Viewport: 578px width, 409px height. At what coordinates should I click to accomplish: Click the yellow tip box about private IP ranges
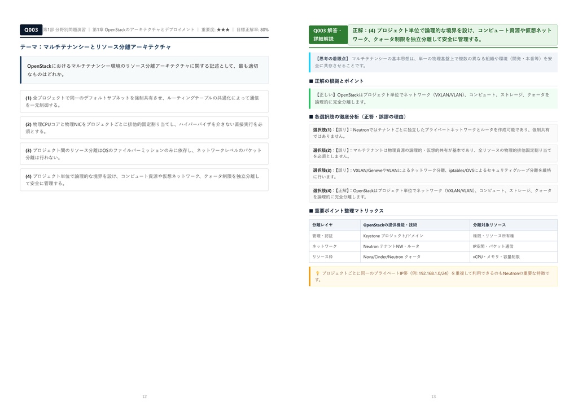433,276
